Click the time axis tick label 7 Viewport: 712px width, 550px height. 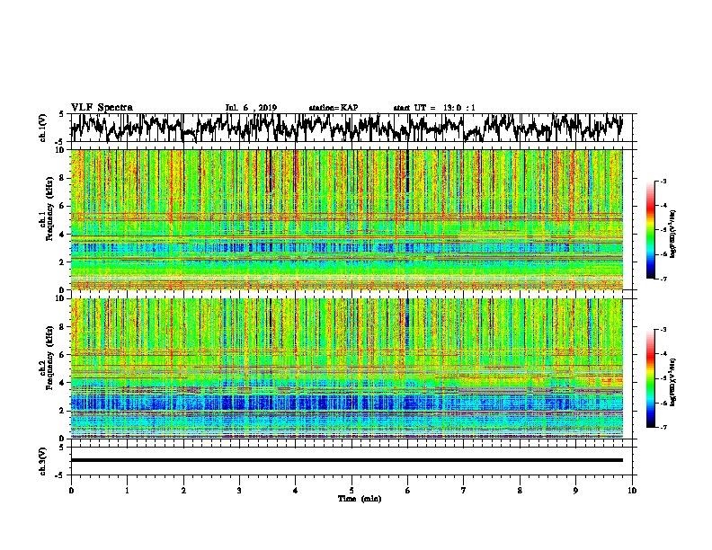pos(464,491)
